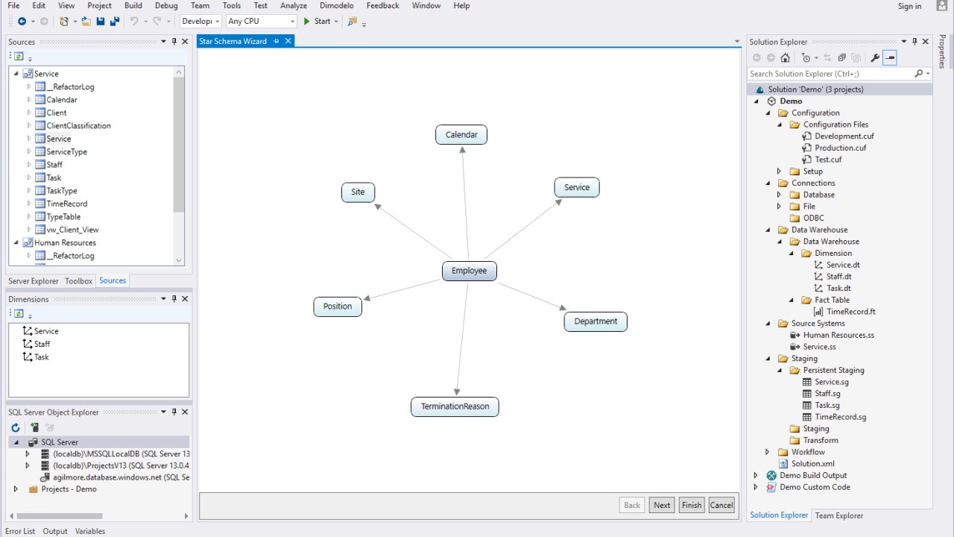The width and height of the screenshot is (954, 537).
Task: Open the Error List tab
Action: [x=20, y=531]
